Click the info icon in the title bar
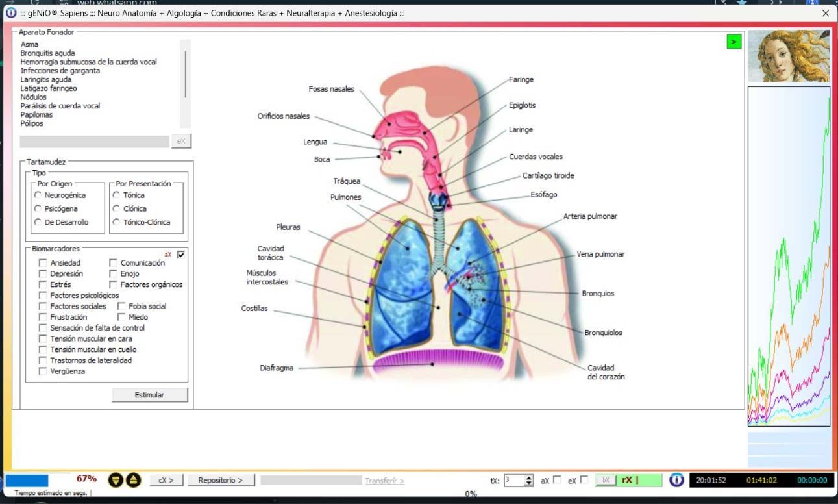Screen dimensions: 838x504 tap(10, 13)
